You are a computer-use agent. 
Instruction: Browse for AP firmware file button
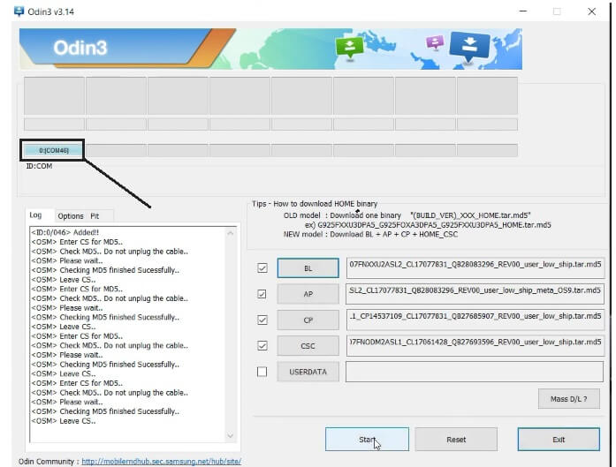[308, 294]
